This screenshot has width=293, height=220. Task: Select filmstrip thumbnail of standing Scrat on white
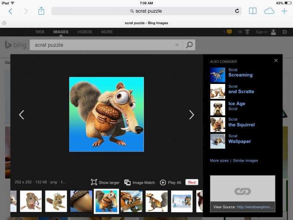(157, 201)
